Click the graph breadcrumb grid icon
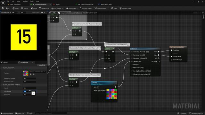The image size is (205, 115). coord(59,13)
